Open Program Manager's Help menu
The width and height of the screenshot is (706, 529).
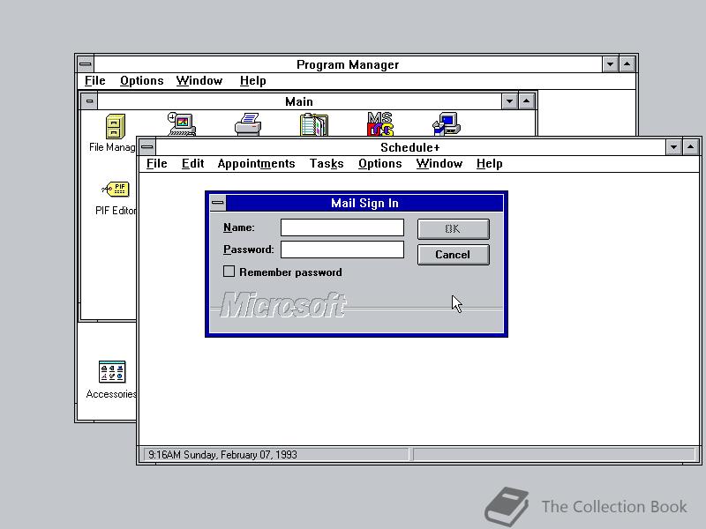point(252,81)
